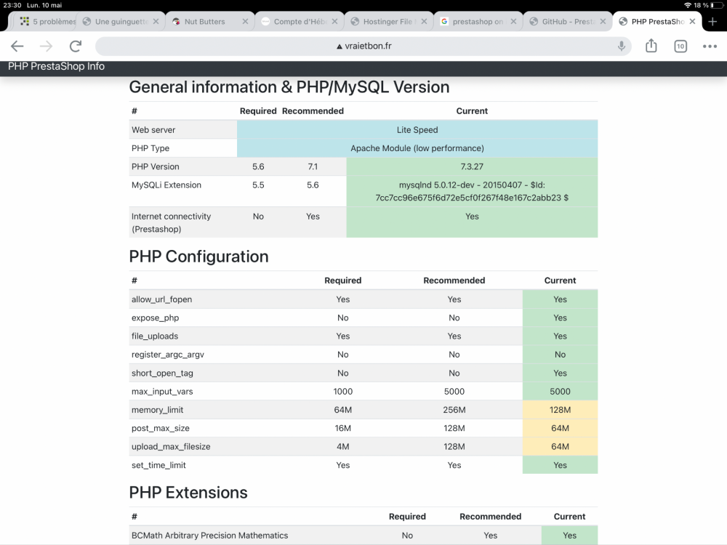This screenshot has height=545, width=727.
Task: Click the PHP PrestaShop Info header title
Action: click(56, 66)
